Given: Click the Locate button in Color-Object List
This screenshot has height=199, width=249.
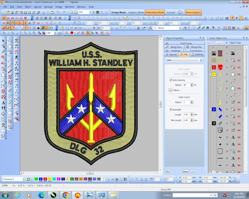Looking at the screenshot, I should point(219,43).
